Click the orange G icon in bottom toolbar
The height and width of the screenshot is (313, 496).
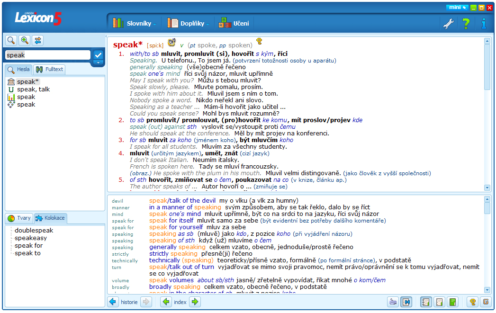486,302
